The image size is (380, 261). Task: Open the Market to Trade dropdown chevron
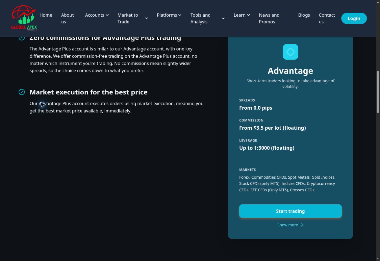pyautogui.click(x=146, y=18)
